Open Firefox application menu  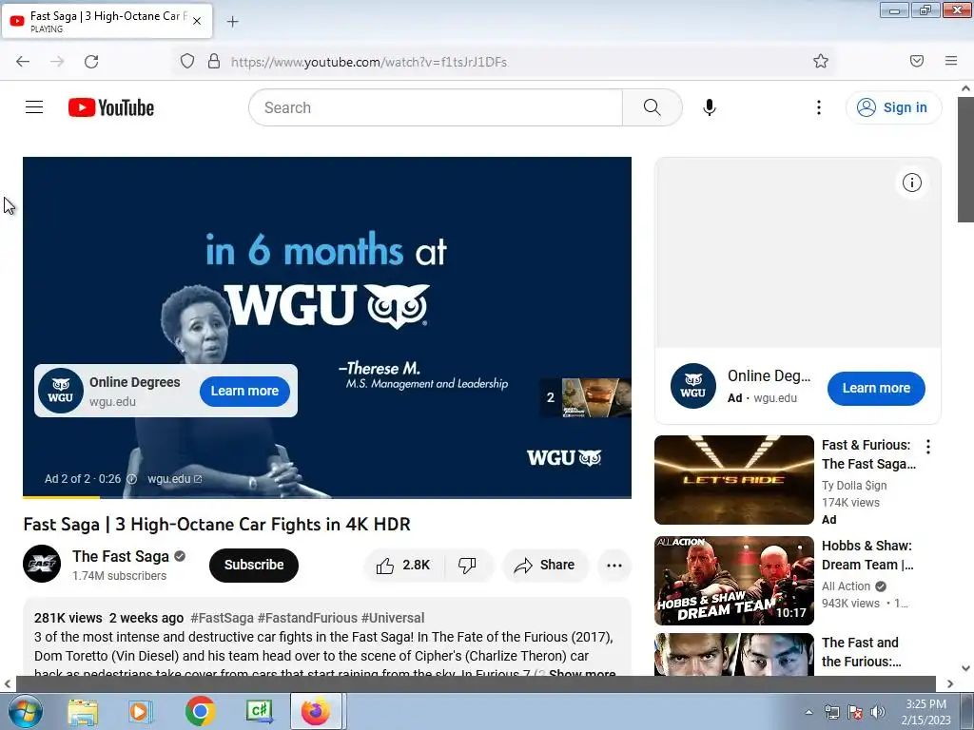[951, 61]
